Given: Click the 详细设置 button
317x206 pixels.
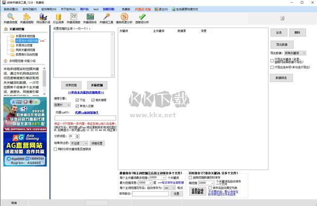Looking at the screenshot, I should coord(97,144).
